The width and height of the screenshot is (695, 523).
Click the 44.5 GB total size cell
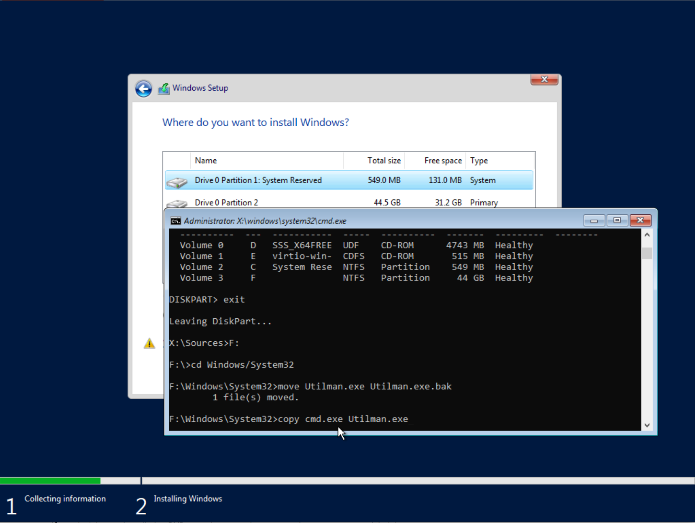click(387, 203)
